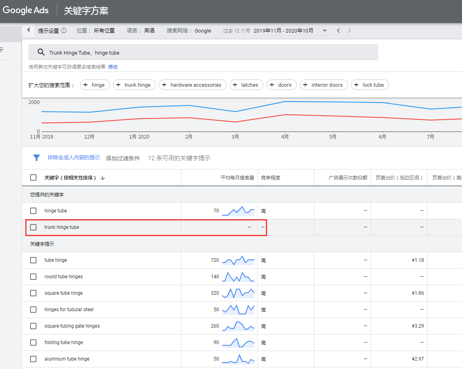
Task: Click the help icon beside 提示设置
Action: pyautogui.click(x=64, y=31)
